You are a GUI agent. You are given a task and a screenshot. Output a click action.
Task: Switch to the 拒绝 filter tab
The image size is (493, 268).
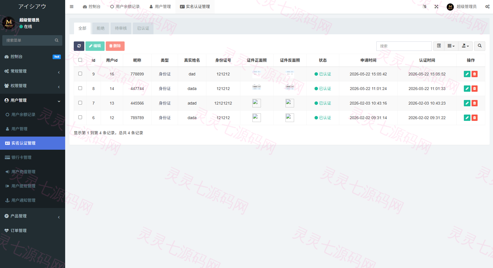pos(101,28)
